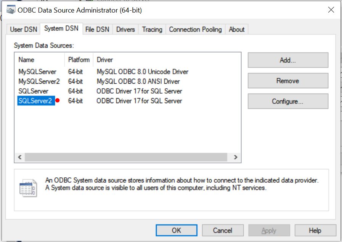
Task: Click the list's left scroll arrow
Action: point(20,157)
